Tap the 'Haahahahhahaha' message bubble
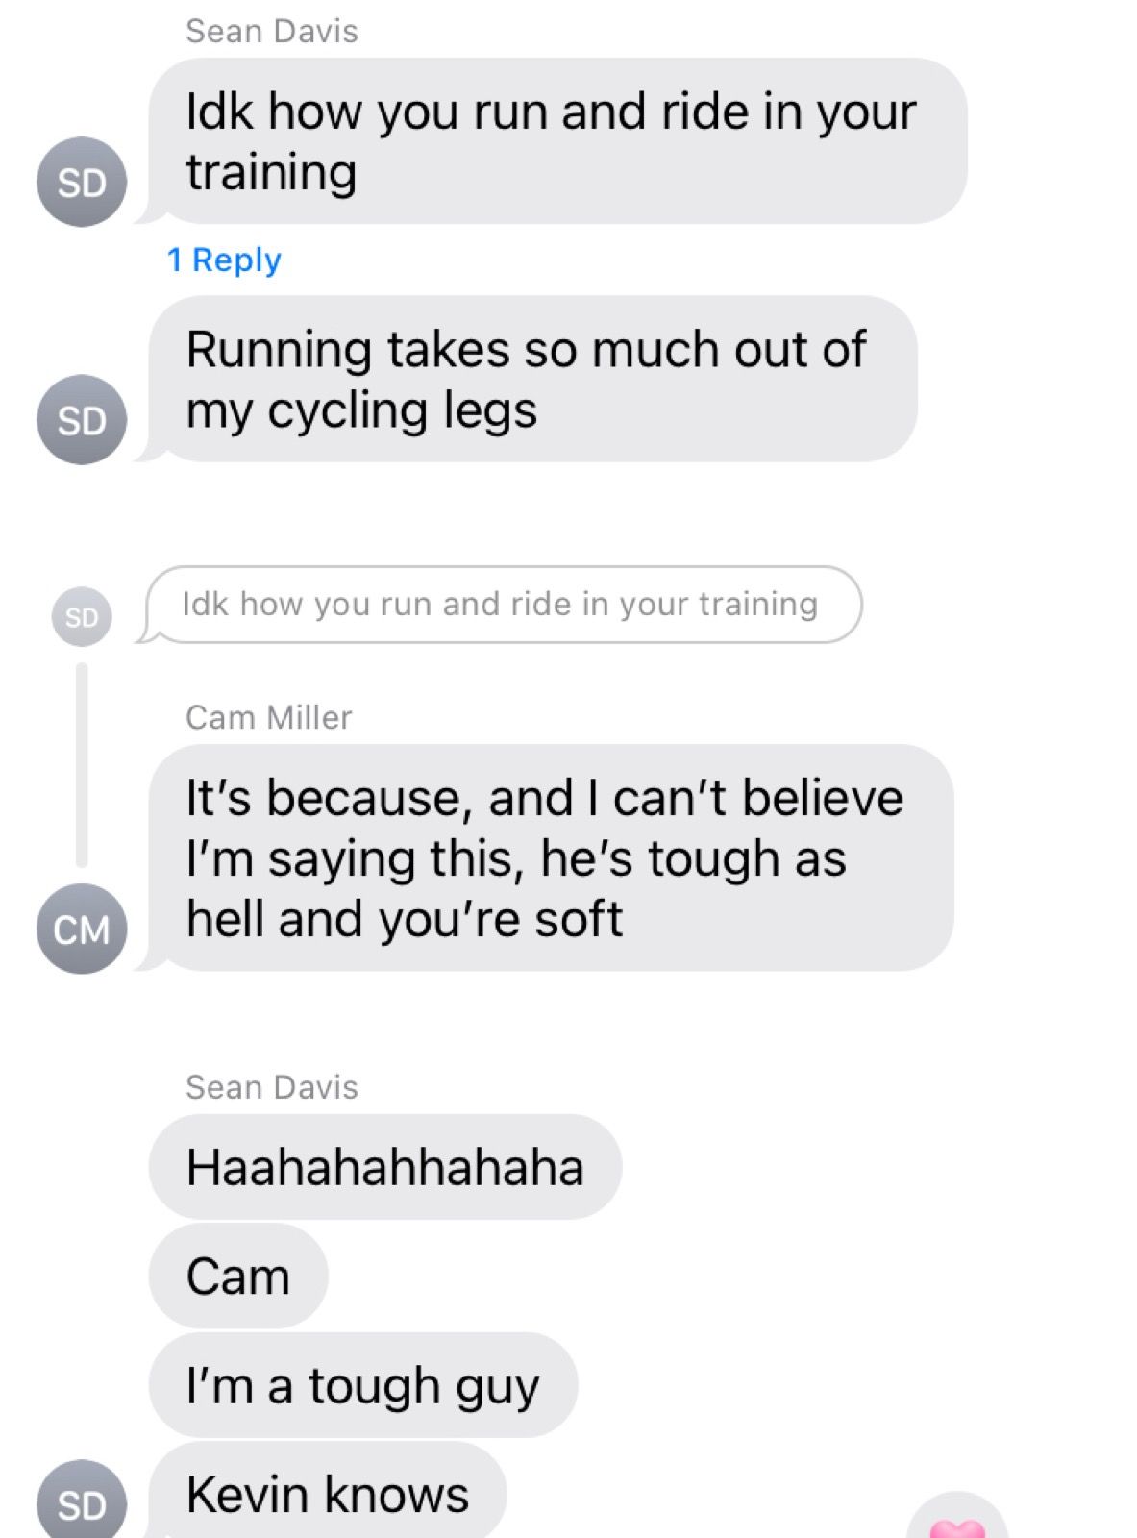Image resolution: width=1137 pixels, height=1538 pixels. pos(385,1167)
